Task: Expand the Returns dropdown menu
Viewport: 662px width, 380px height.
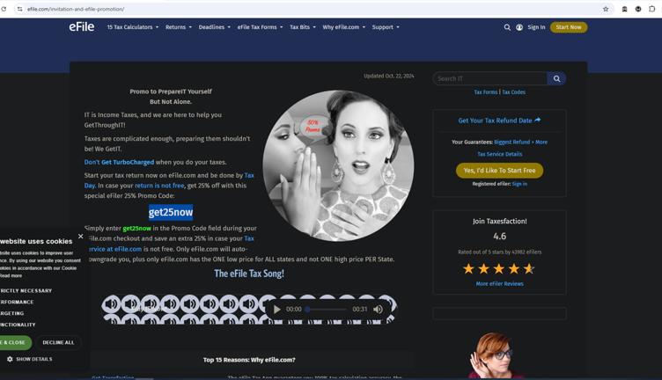Action: pyautogui.click(x=178, y=27)
